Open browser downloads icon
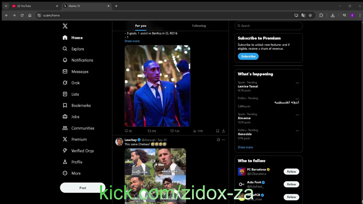The image size is (363, 204). coord(333,15)
